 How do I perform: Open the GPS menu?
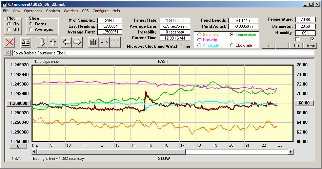point(85,11)
